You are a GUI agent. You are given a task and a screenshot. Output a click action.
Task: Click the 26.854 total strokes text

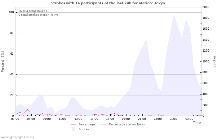pyautogui.click(x=33, y=11)
